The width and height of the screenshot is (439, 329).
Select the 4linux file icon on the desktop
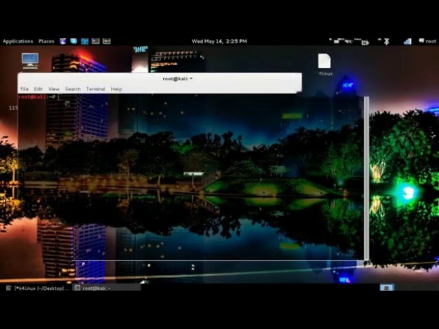324,64
